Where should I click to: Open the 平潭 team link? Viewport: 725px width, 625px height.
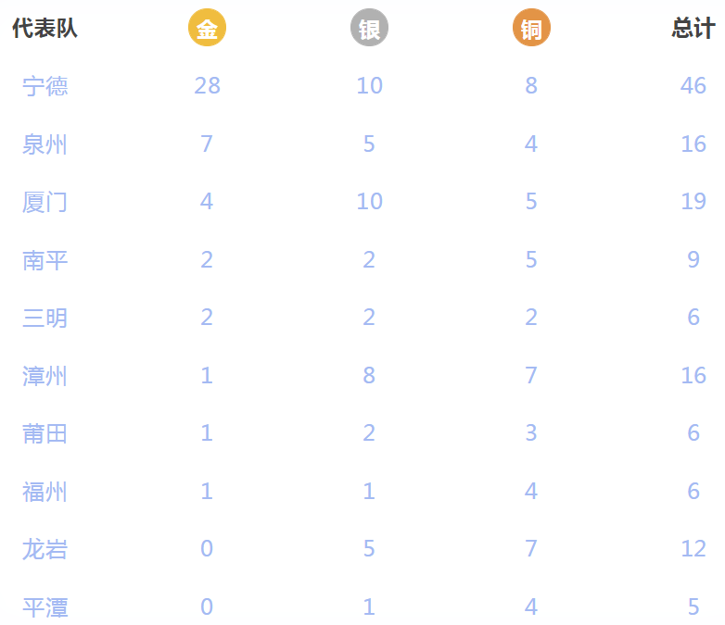coord(45,607)
